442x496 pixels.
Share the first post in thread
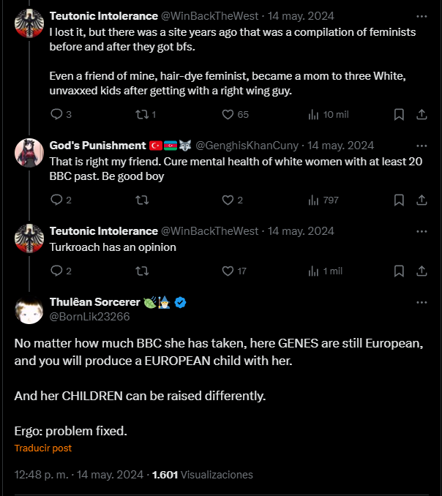pyautogui.click(x=422, y=114)
